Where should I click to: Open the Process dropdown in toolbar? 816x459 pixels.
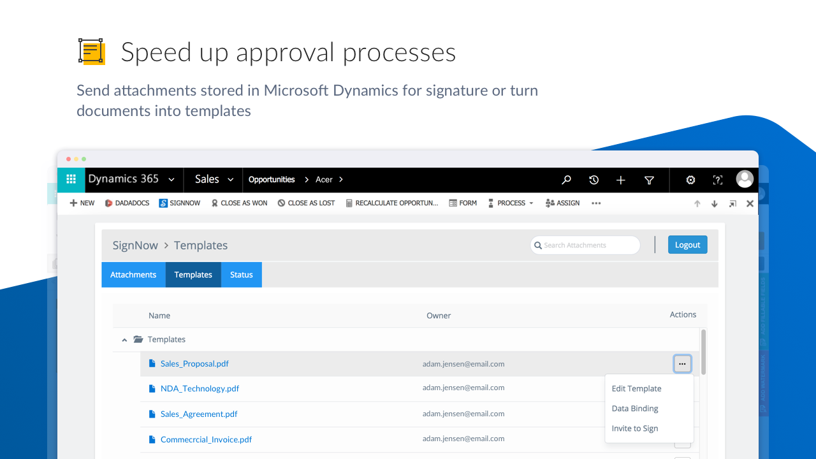tap(511, 203)
